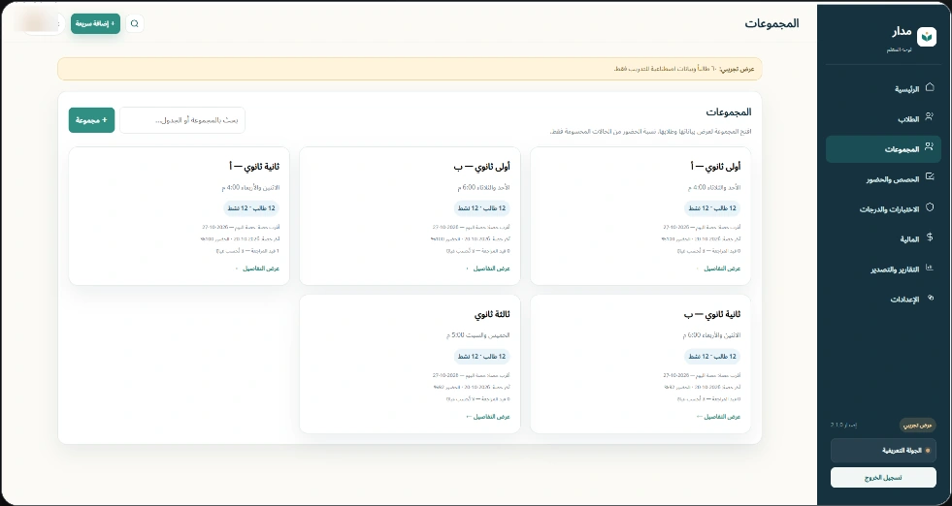Image resolution: width=952 pixels, height=506 pixels.
Task: Click the تسجيل الخروج logout button
Action: pyautogui.click(x=883, y=478)
